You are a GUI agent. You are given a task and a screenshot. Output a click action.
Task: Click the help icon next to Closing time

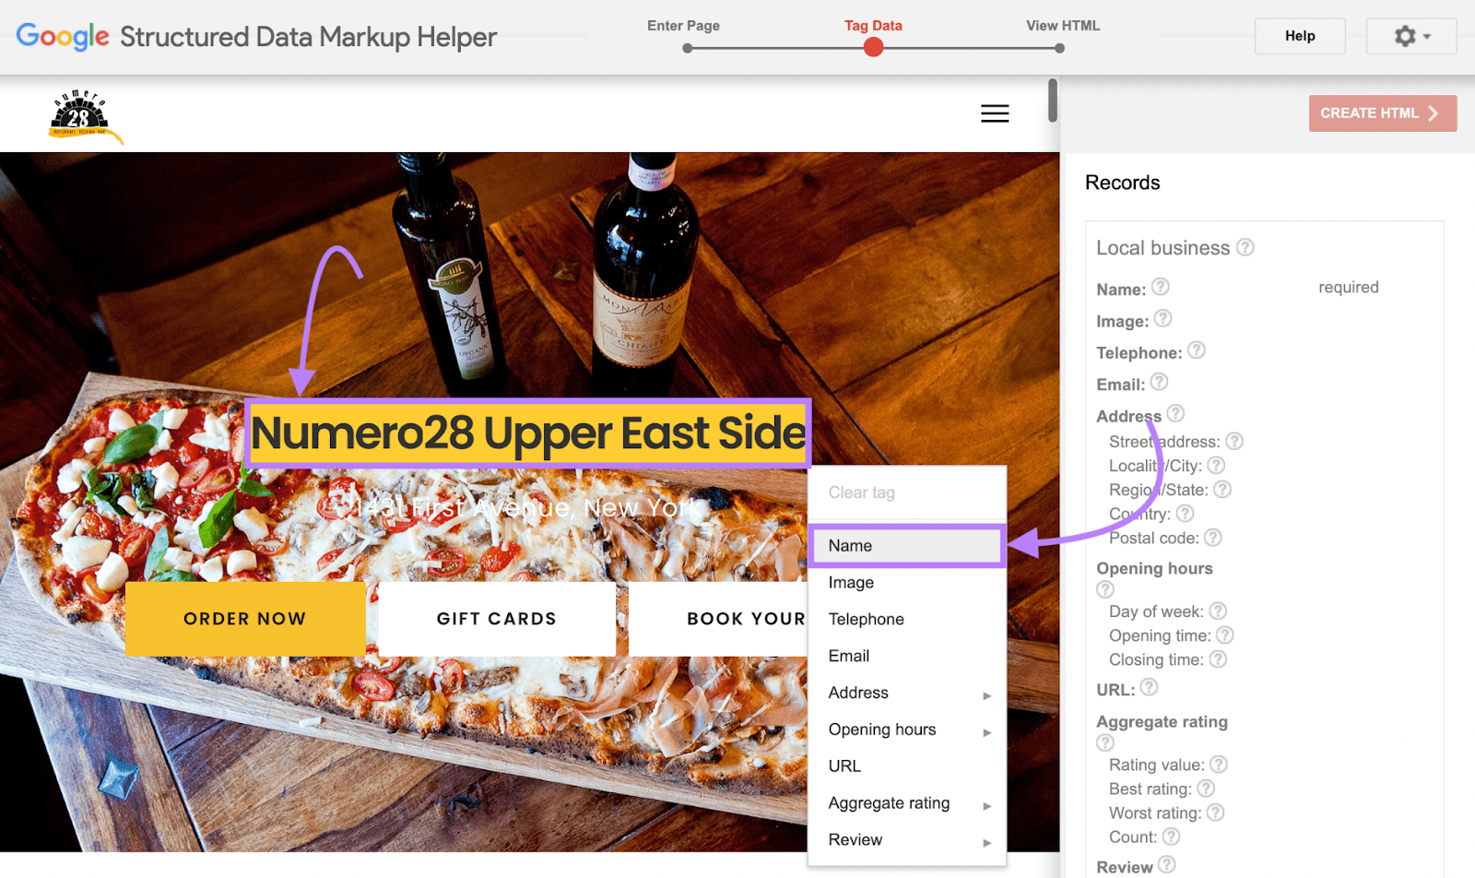coord(1218,658)
